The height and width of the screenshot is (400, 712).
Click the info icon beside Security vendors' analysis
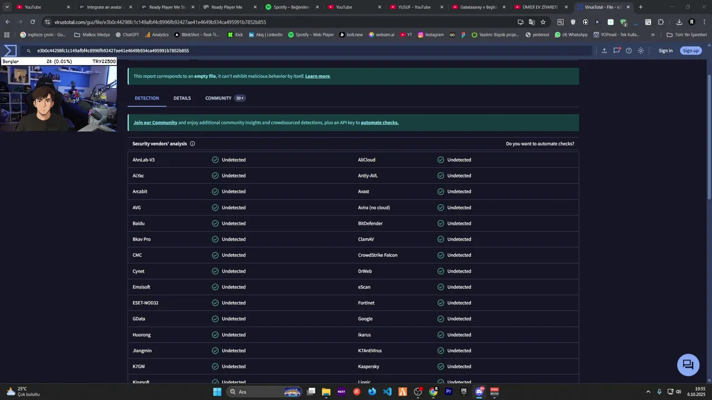tap(192, 144)
